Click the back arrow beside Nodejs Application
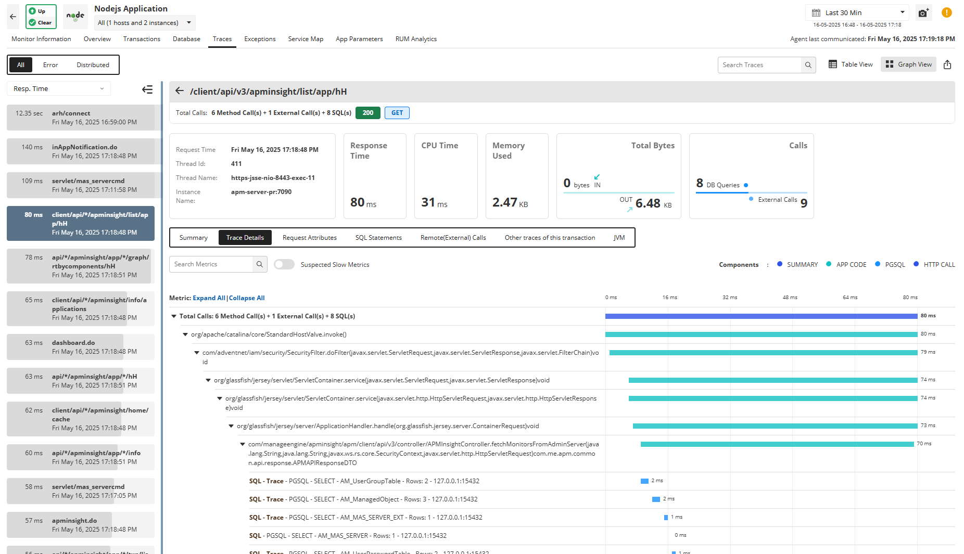 [13, 17]
